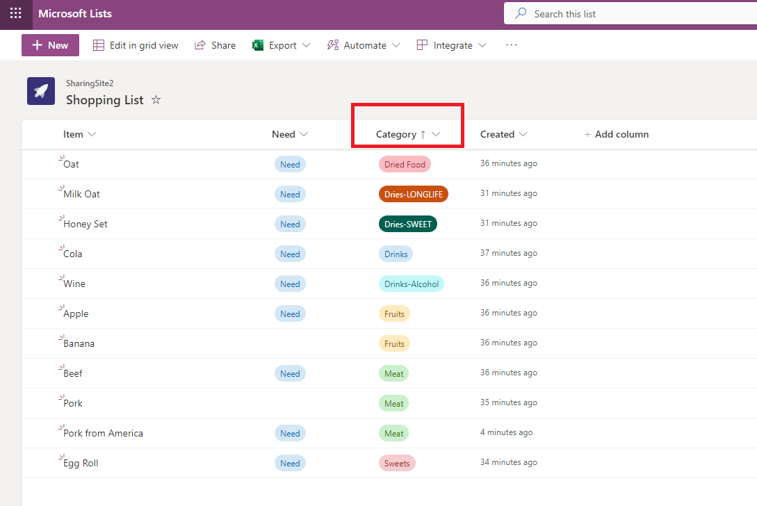Image resolution: width=757 pixels, height=506 pixels.
Task: Open the Category column header menu
Action: (408, 134)
